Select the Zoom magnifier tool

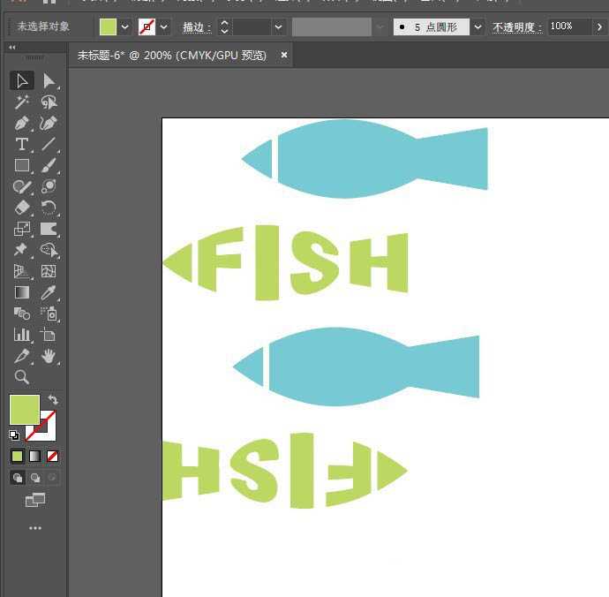(x=22, y=377)
